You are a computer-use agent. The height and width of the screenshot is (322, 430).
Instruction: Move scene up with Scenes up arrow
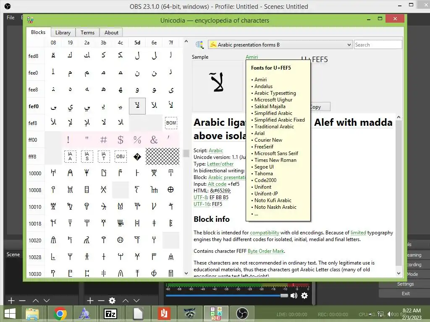coord(36,301)
